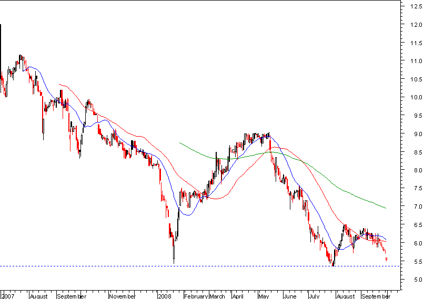Screen dimensions: 424x299
Task: Select the 10.0 price axis value
Action: (x=416, y=97)
